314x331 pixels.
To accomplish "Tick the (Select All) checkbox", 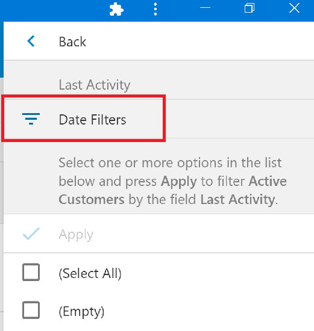I will coord(31,272).
